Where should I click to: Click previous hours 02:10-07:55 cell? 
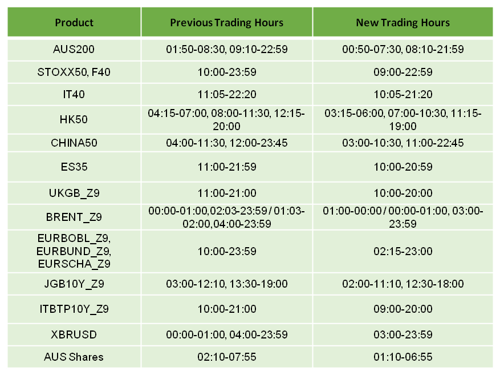pos(227,357)
